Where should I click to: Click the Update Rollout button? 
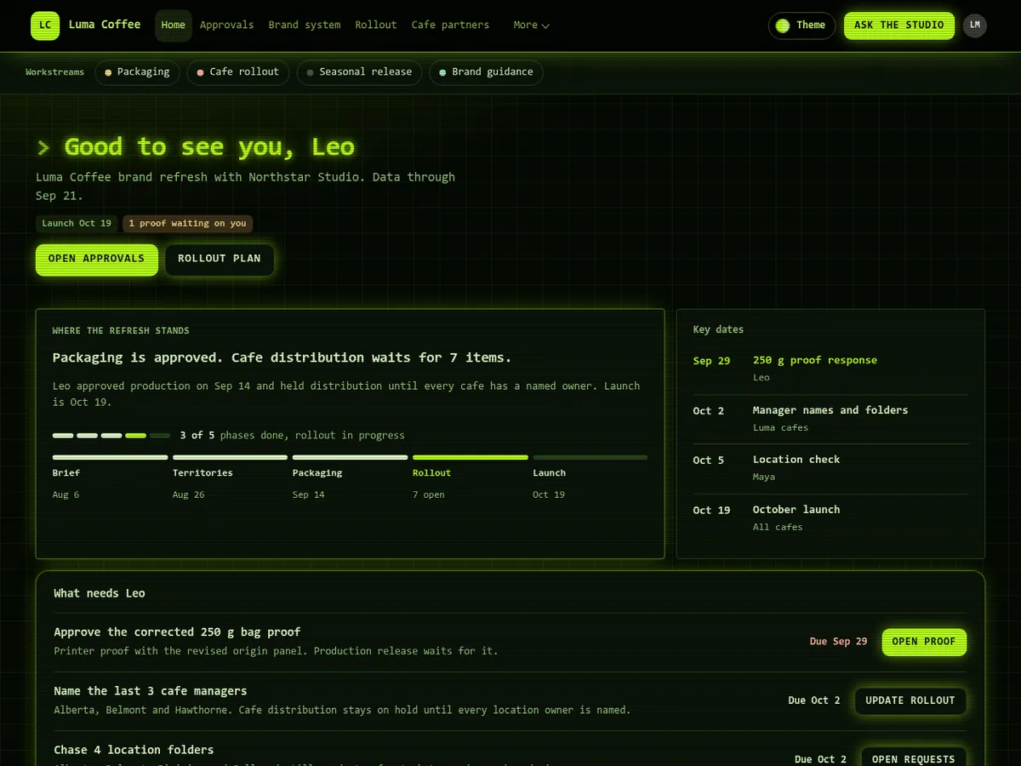tap(910, 700)
